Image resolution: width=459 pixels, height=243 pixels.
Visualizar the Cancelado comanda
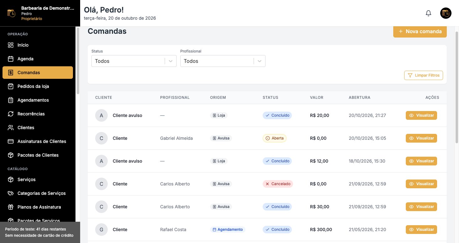point(421,184)
